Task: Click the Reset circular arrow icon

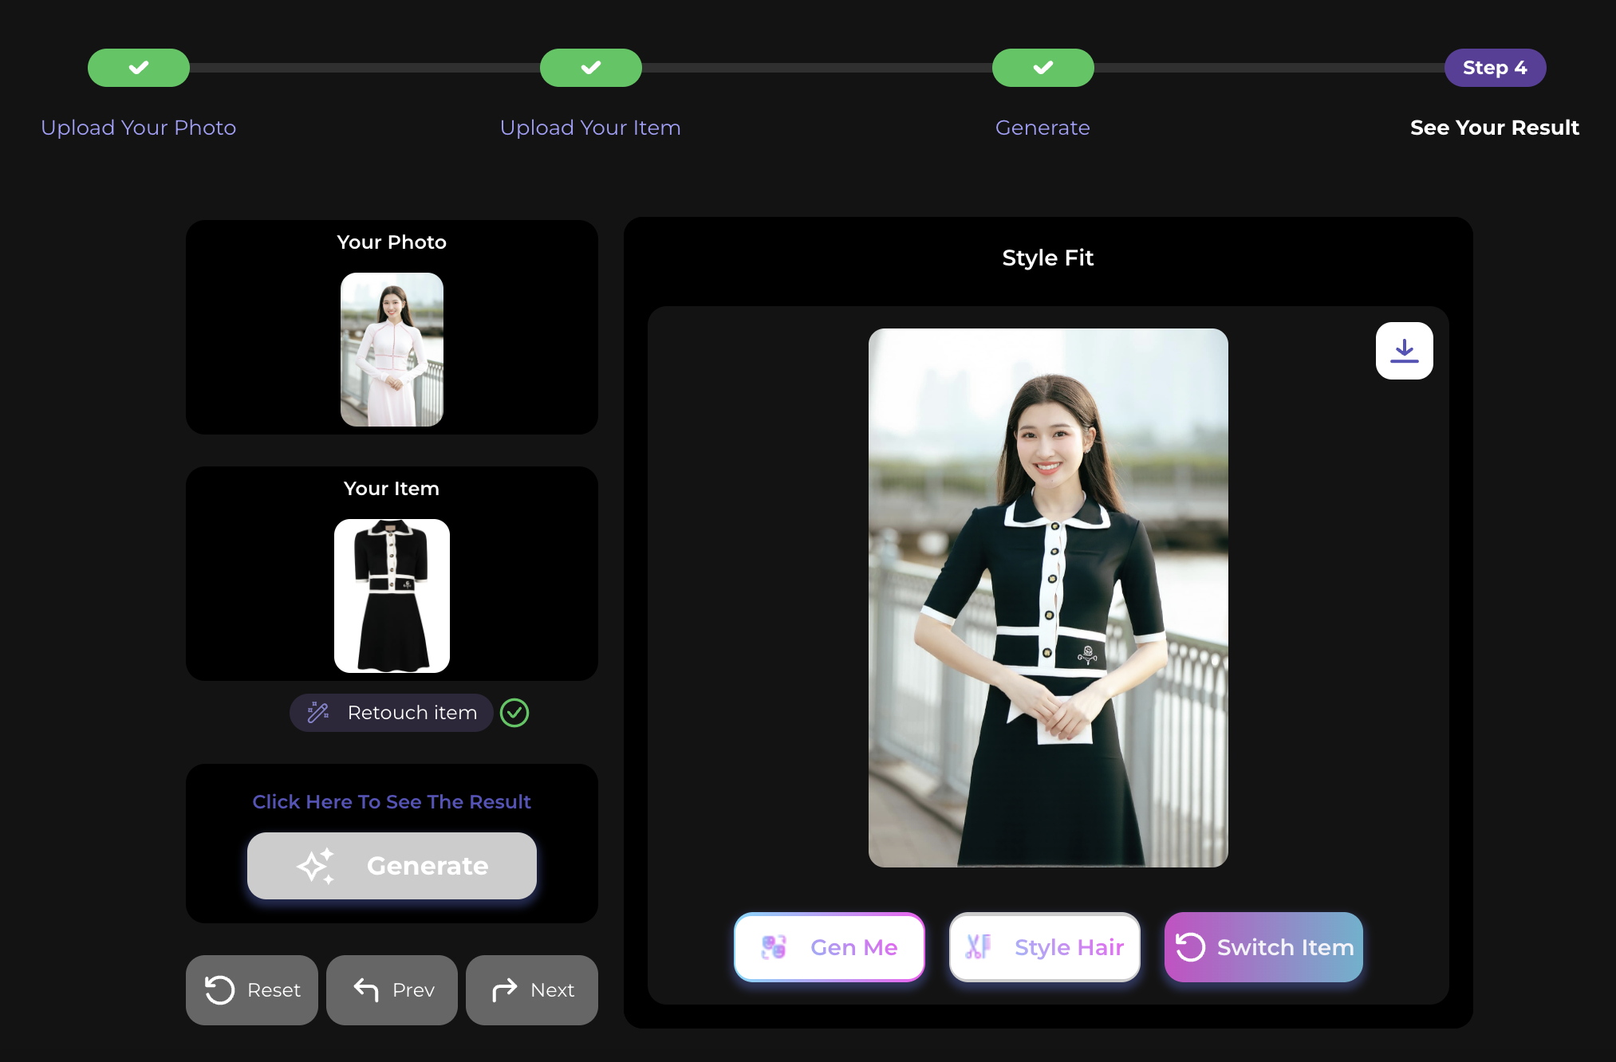Action: click(x=219, y=989)
